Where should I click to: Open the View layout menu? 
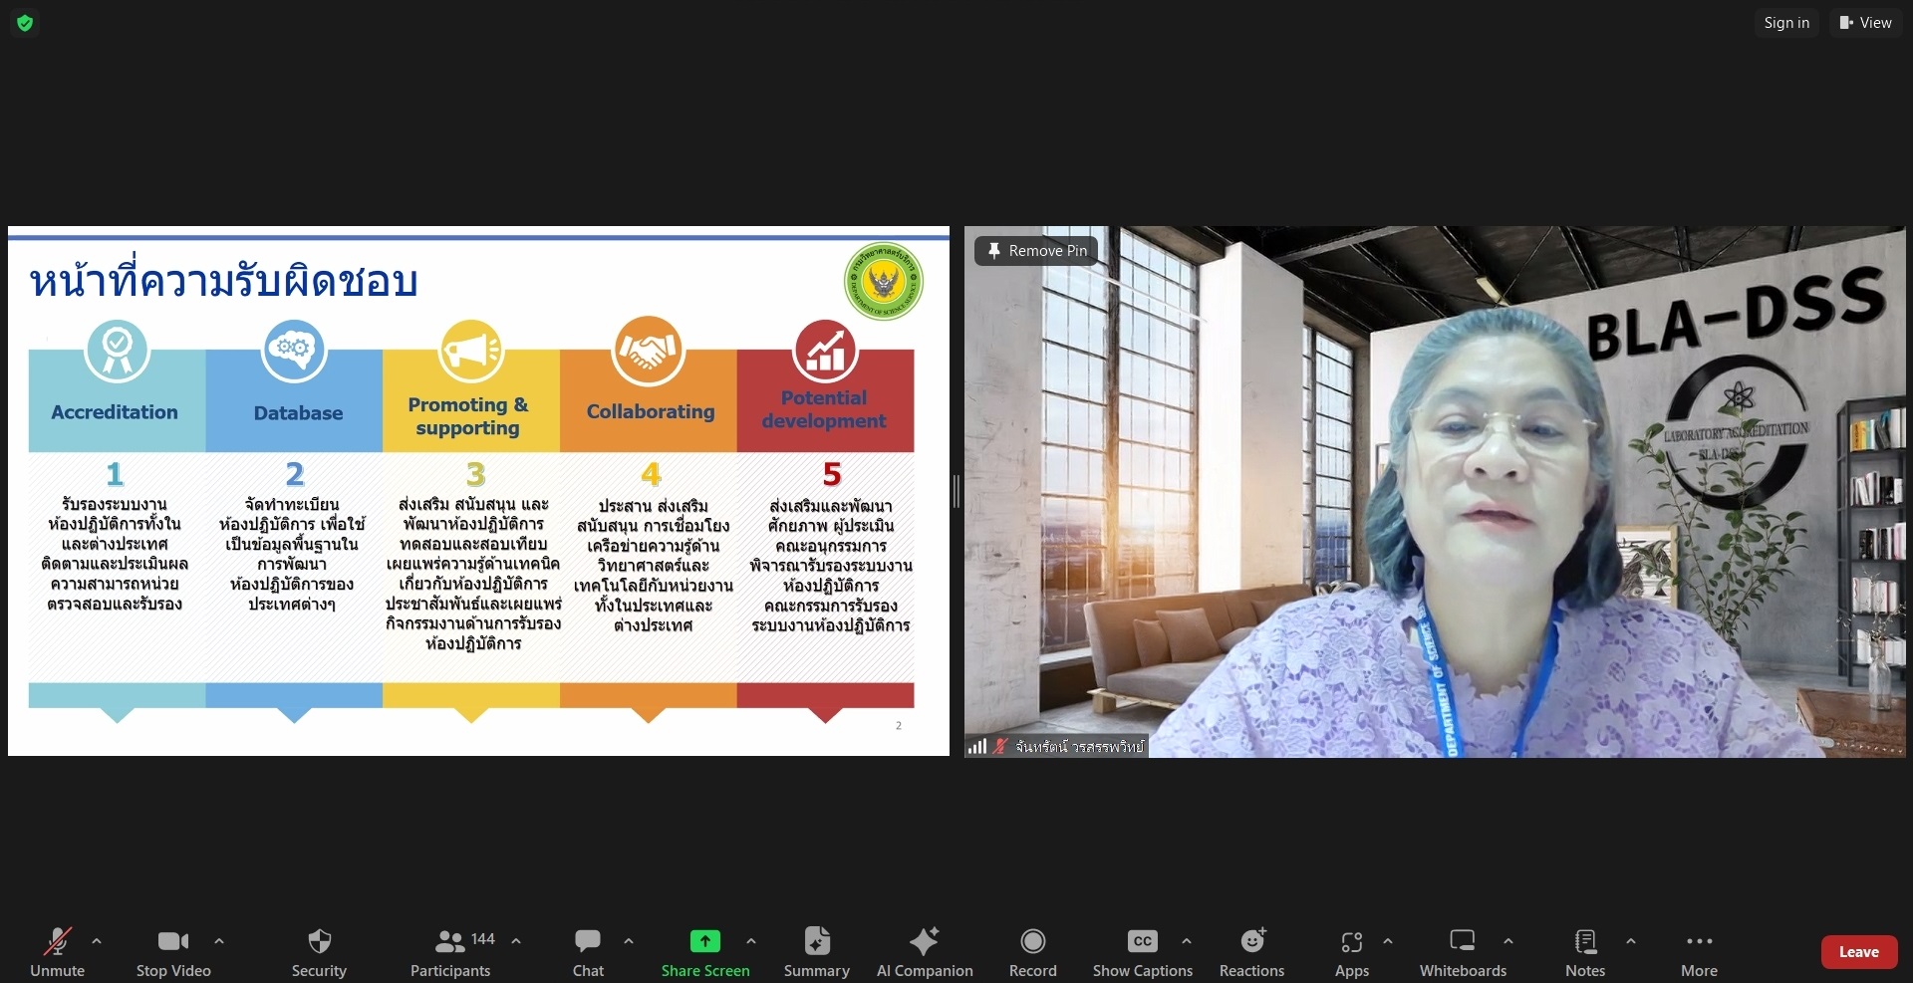pyautogui.click(x=1865, y=23)
